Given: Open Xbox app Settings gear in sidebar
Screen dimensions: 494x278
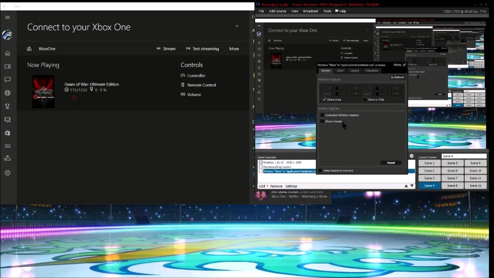Looking at the screenshot, I should pos(7,173).
